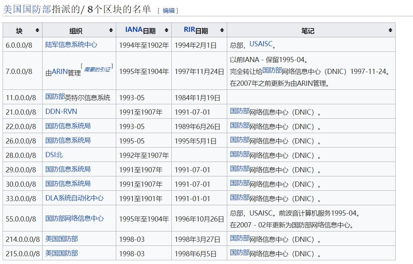Open USAISC link in 6.0.0.0/8 row
This screenshot has height=264, width=413.
click(x=261, y=44)
